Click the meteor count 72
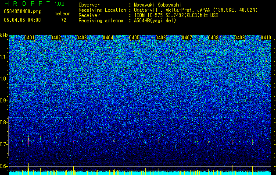This screenshot has height=175, width=276. [x=64, y=20]
